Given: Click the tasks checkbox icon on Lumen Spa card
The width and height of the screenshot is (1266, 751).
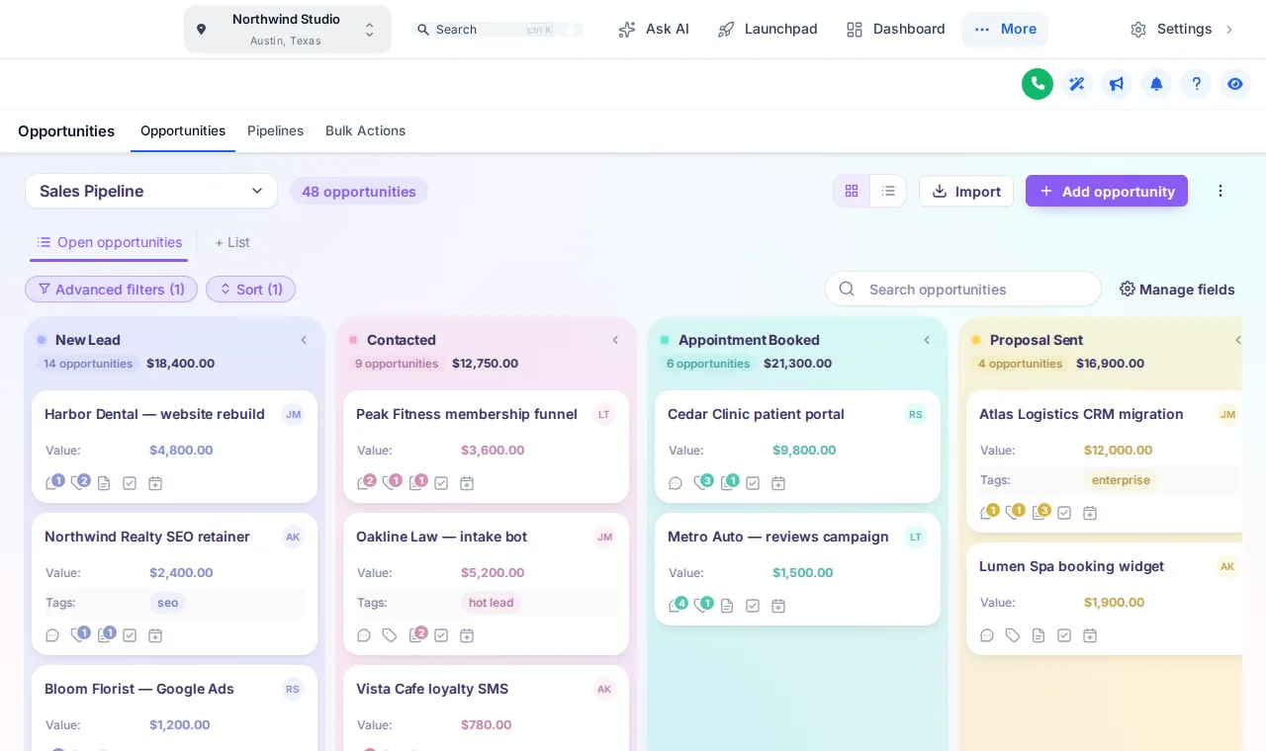Looking at the screenshot, I should [x=1064, y=635].
